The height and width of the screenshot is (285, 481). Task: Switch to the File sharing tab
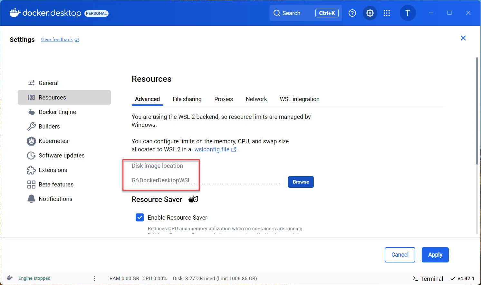tap(187, 99)
